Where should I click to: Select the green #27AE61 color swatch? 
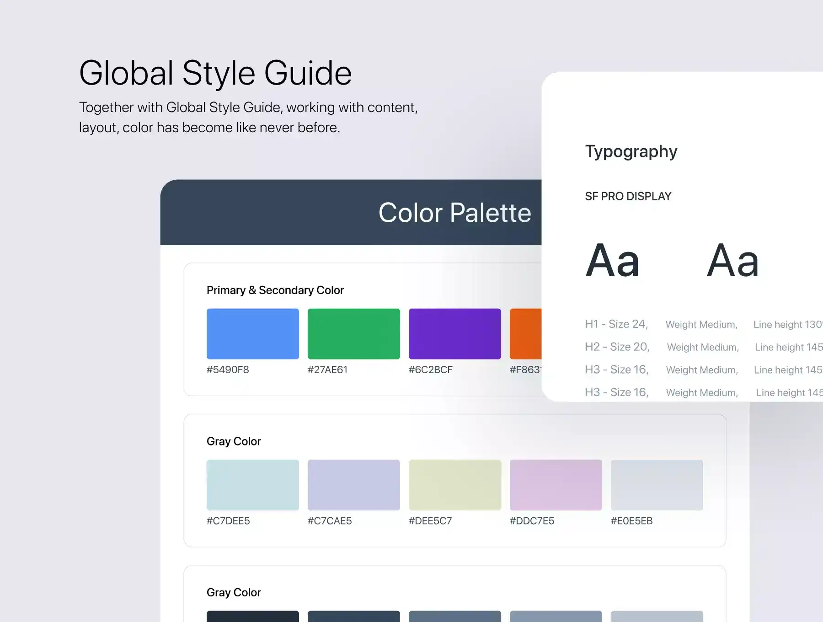pyautogui.click(x=353, y=333)
